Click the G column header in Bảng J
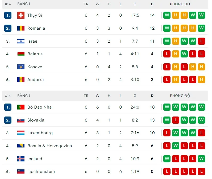This screenshot has height=179, width=212. 135,96
